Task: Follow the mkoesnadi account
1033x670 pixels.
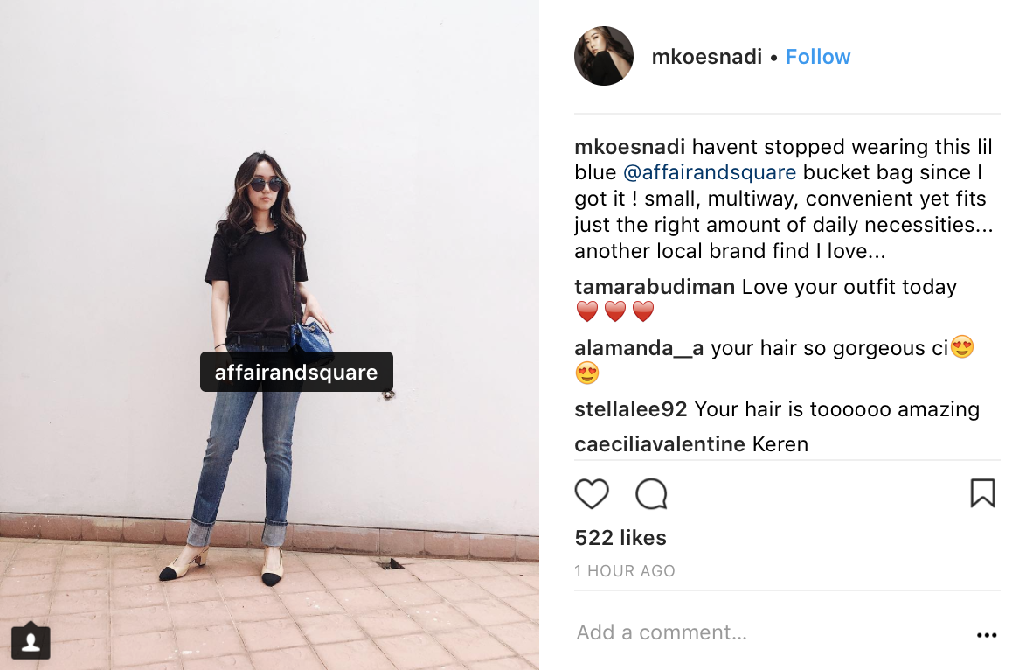Action: 817,57
